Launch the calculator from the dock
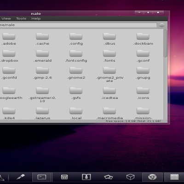This screenshot has height=184, width=184. (64, 177)
